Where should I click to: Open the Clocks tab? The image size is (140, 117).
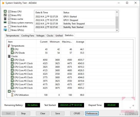point(50,36)
